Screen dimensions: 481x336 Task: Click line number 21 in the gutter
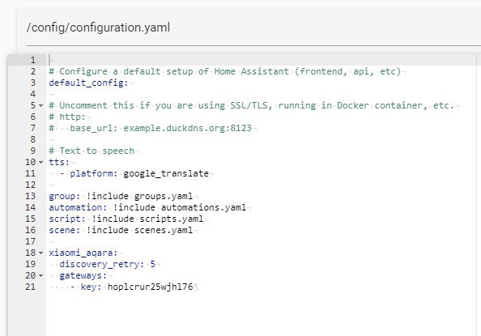click(31, 287)
